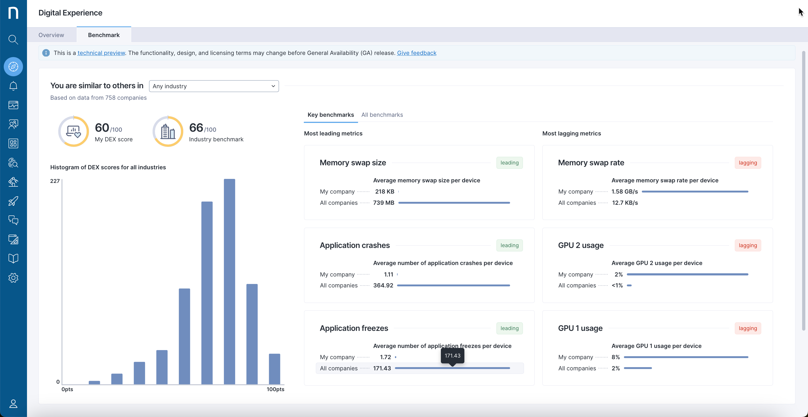Image resolution: width=808 pixels, height=417 pixels.
Task: Switch to the All benchmarks tab
Action: click(382, 115)
